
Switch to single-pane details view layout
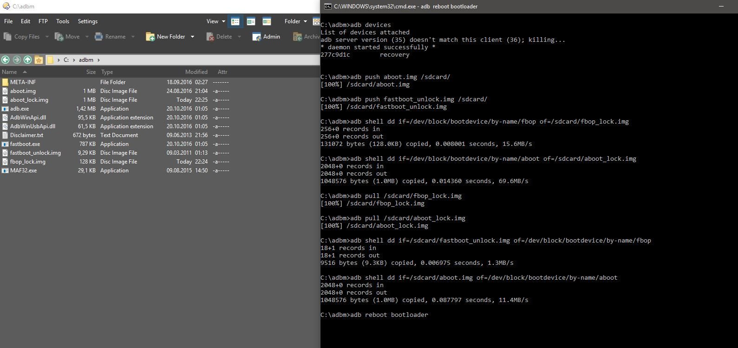tap(235, 21)
